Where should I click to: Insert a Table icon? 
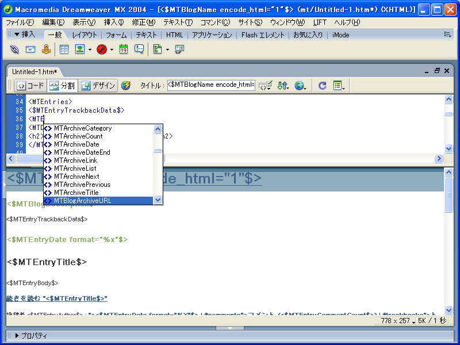(x=64, y=49)
